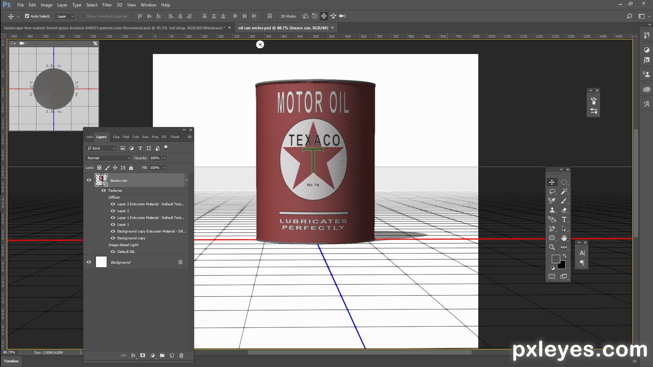Toggle the Auto-Select checkbox
The height and width of the screenshot is (367, 653).
tap(27, 16)
